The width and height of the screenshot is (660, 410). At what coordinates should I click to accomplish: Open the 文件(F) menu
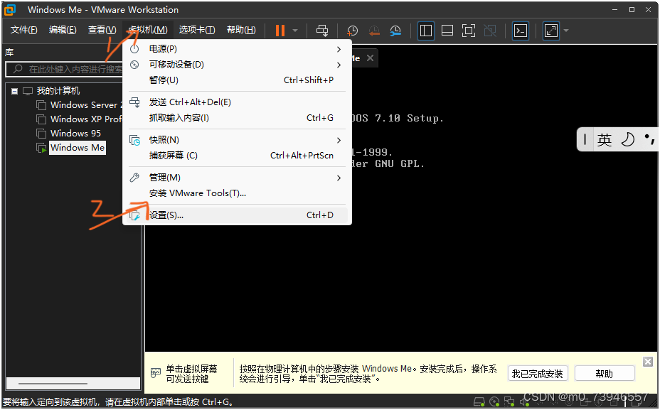(x=24, y=30)
